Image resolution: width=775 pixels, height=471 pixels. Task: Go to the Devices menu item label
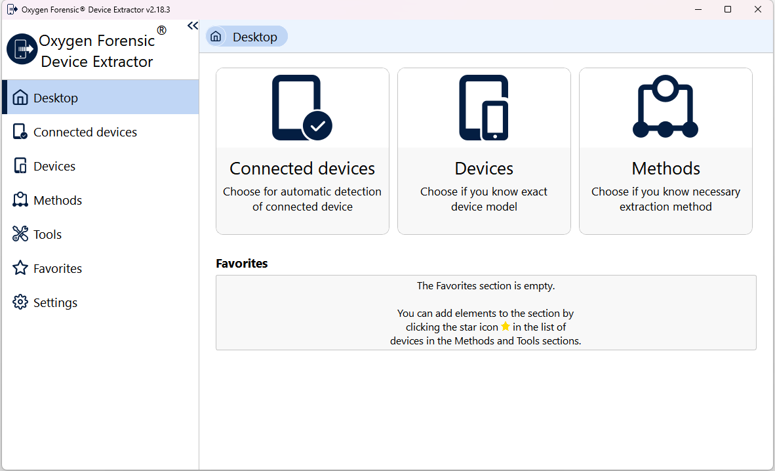coord(54,166)
